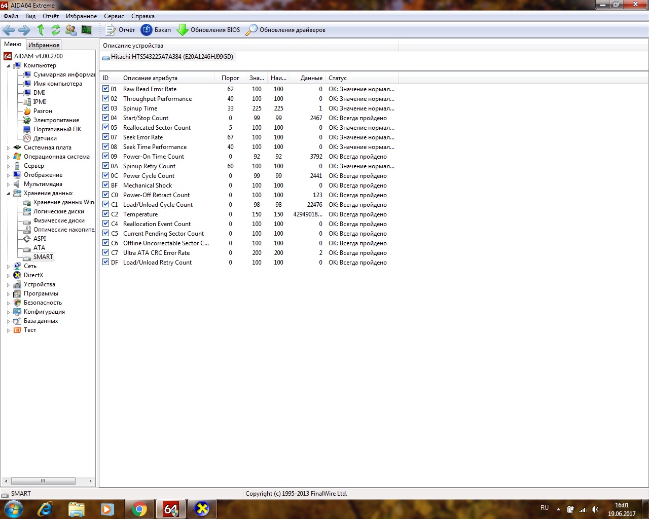This screenshot has height=519, width=649.
Task: Select the Hitachi HTS543225A7A384 drive entry
Action: pyautogui.click(x=168, y=57)
